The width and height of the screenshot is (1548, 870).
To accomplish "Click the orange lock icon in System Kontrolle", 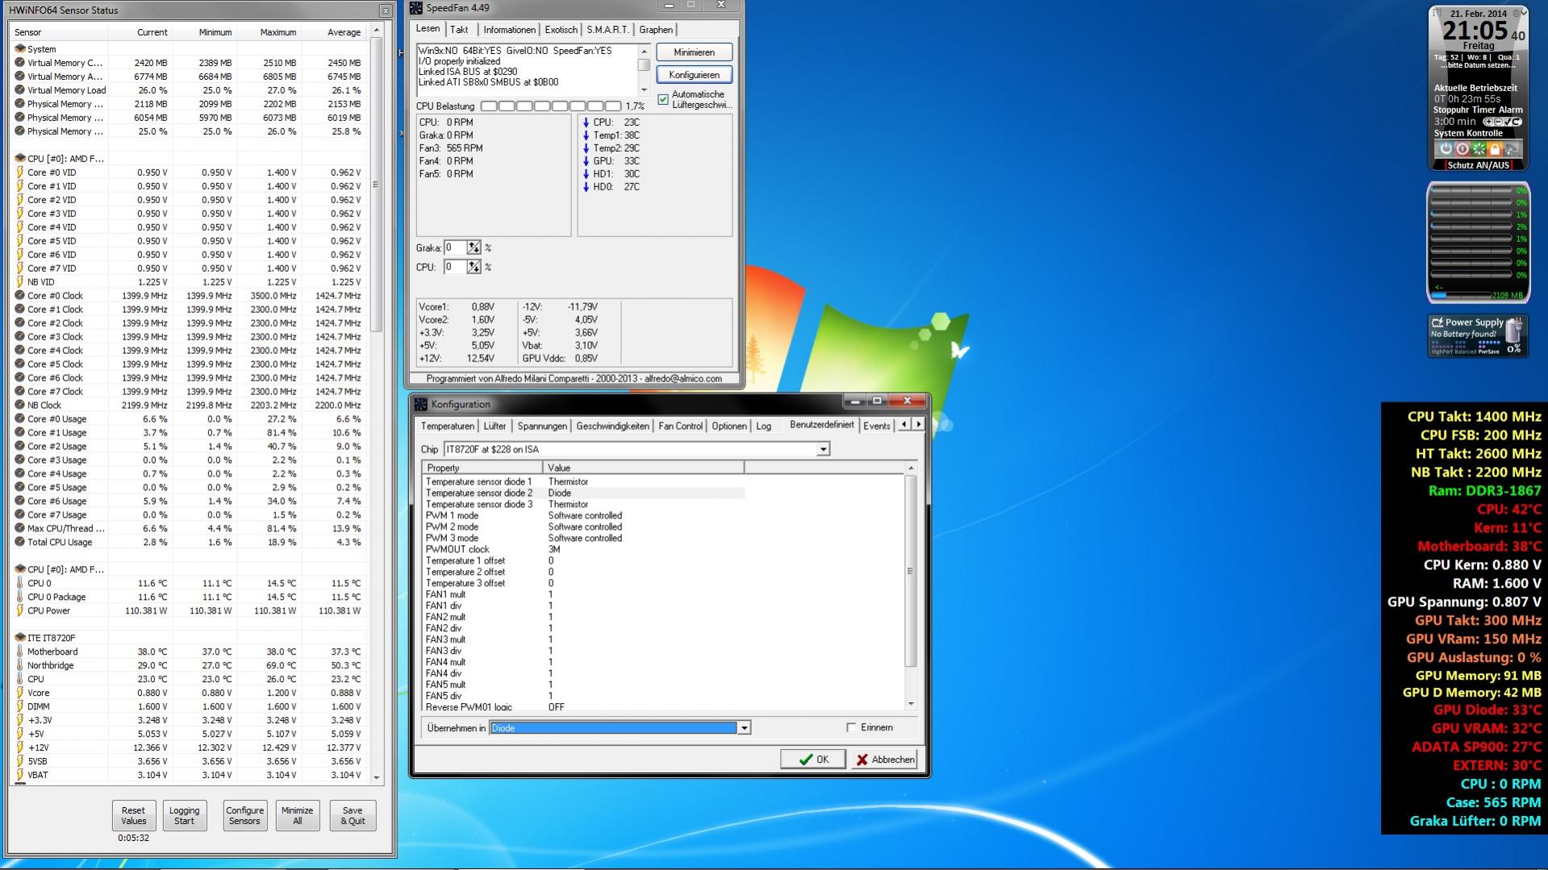I will (1495, 149).
